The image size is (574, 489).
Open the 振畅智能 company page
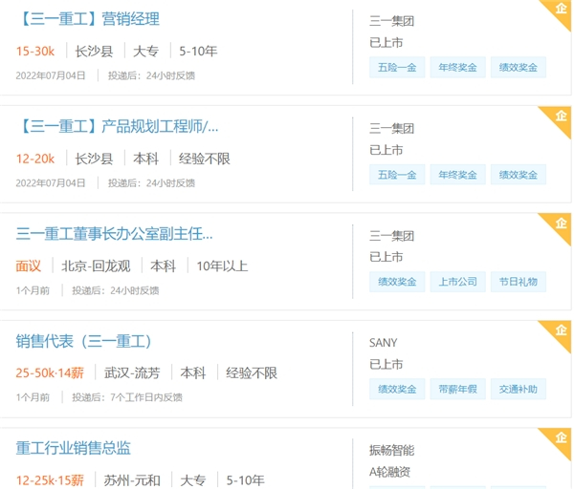(x=391, y=450)
